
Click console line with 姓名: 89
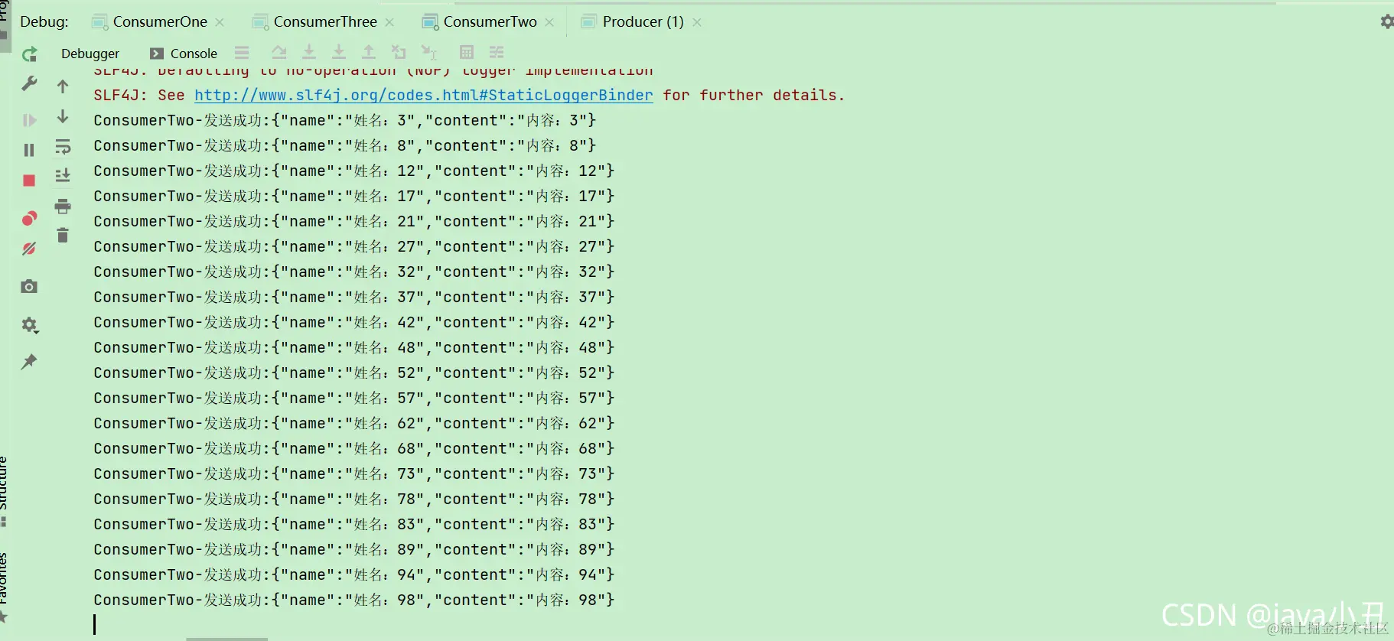354,549
